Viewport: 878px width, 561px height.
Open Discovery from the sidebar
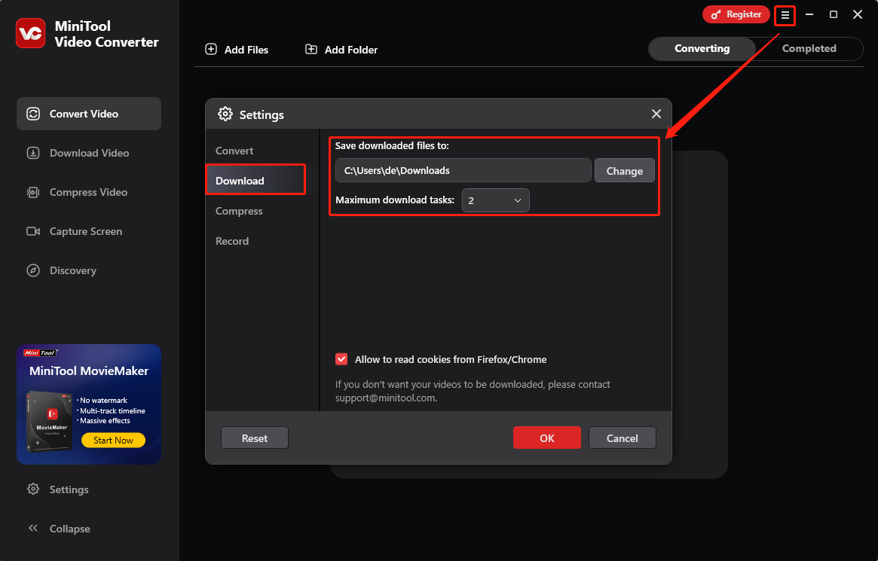pos(89,271)
